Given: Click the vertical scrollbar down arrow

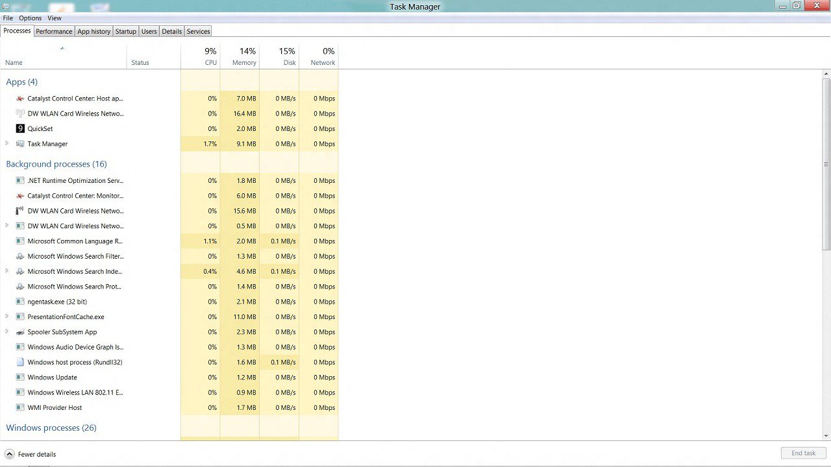Looking at the screenshot, I should tap(826, 436).
